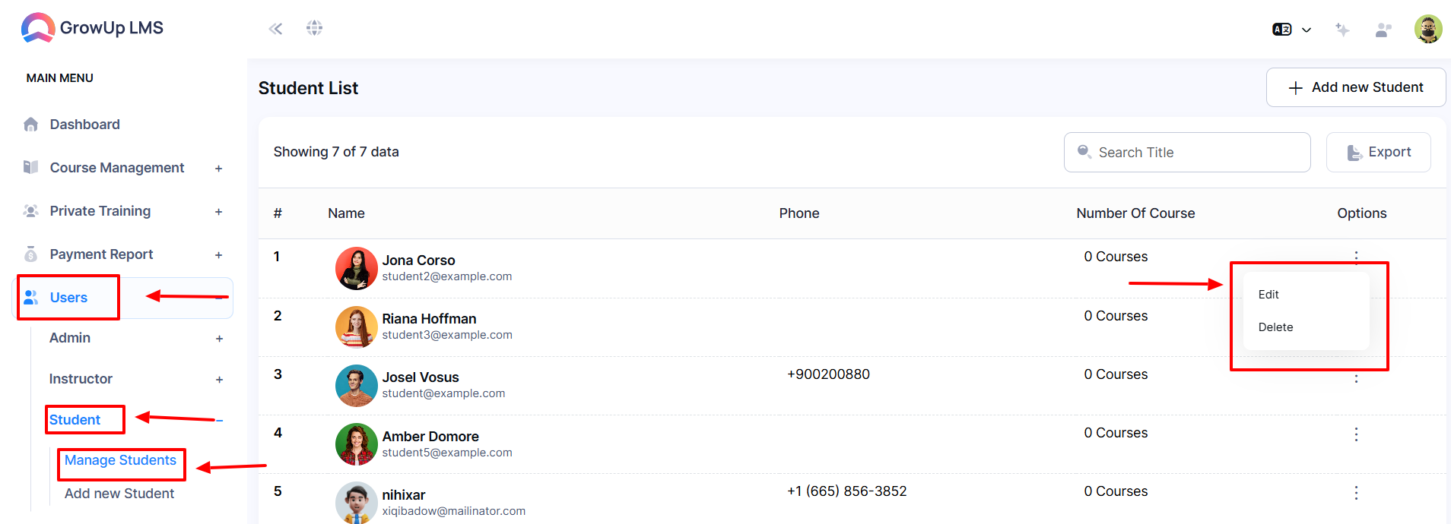Expand Course Management plus sign
This screenshot has height=524, width=1451.
(x=218, y=169)
